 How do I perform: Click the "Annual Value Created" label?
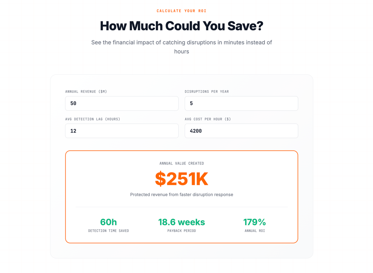coord(181,164)
